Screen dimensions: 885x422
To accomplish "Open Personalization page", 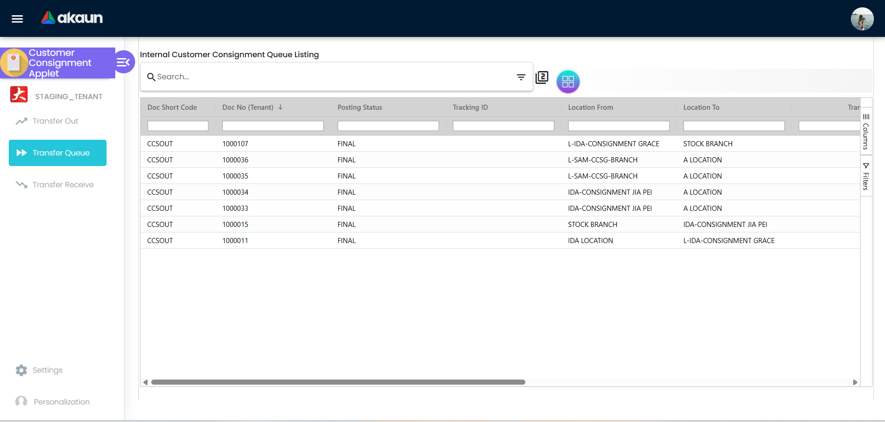I will click(x=61, y=402).
